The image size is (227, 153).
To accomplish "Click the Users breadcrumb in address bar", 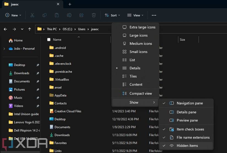I will (x=81, y=29).
